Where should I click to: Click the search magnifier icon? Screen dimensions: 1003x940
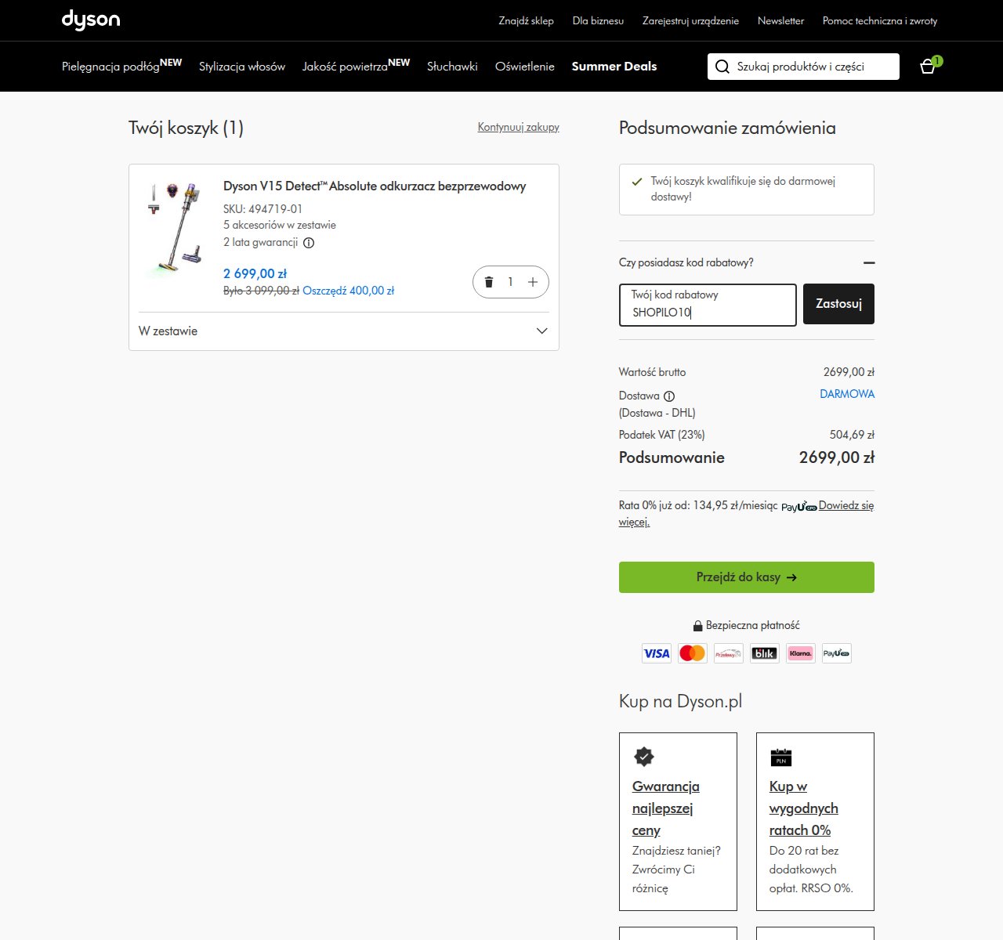(x=722, y=67)
